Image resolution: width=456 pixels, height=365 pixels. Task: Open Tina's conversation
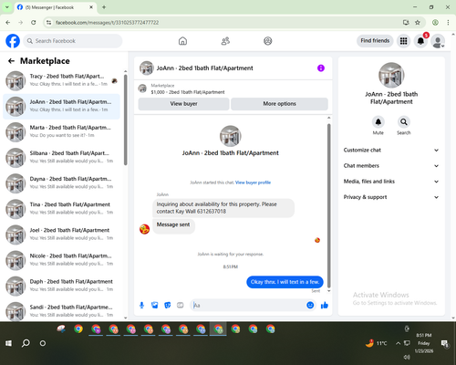click(x=61, y=209)
